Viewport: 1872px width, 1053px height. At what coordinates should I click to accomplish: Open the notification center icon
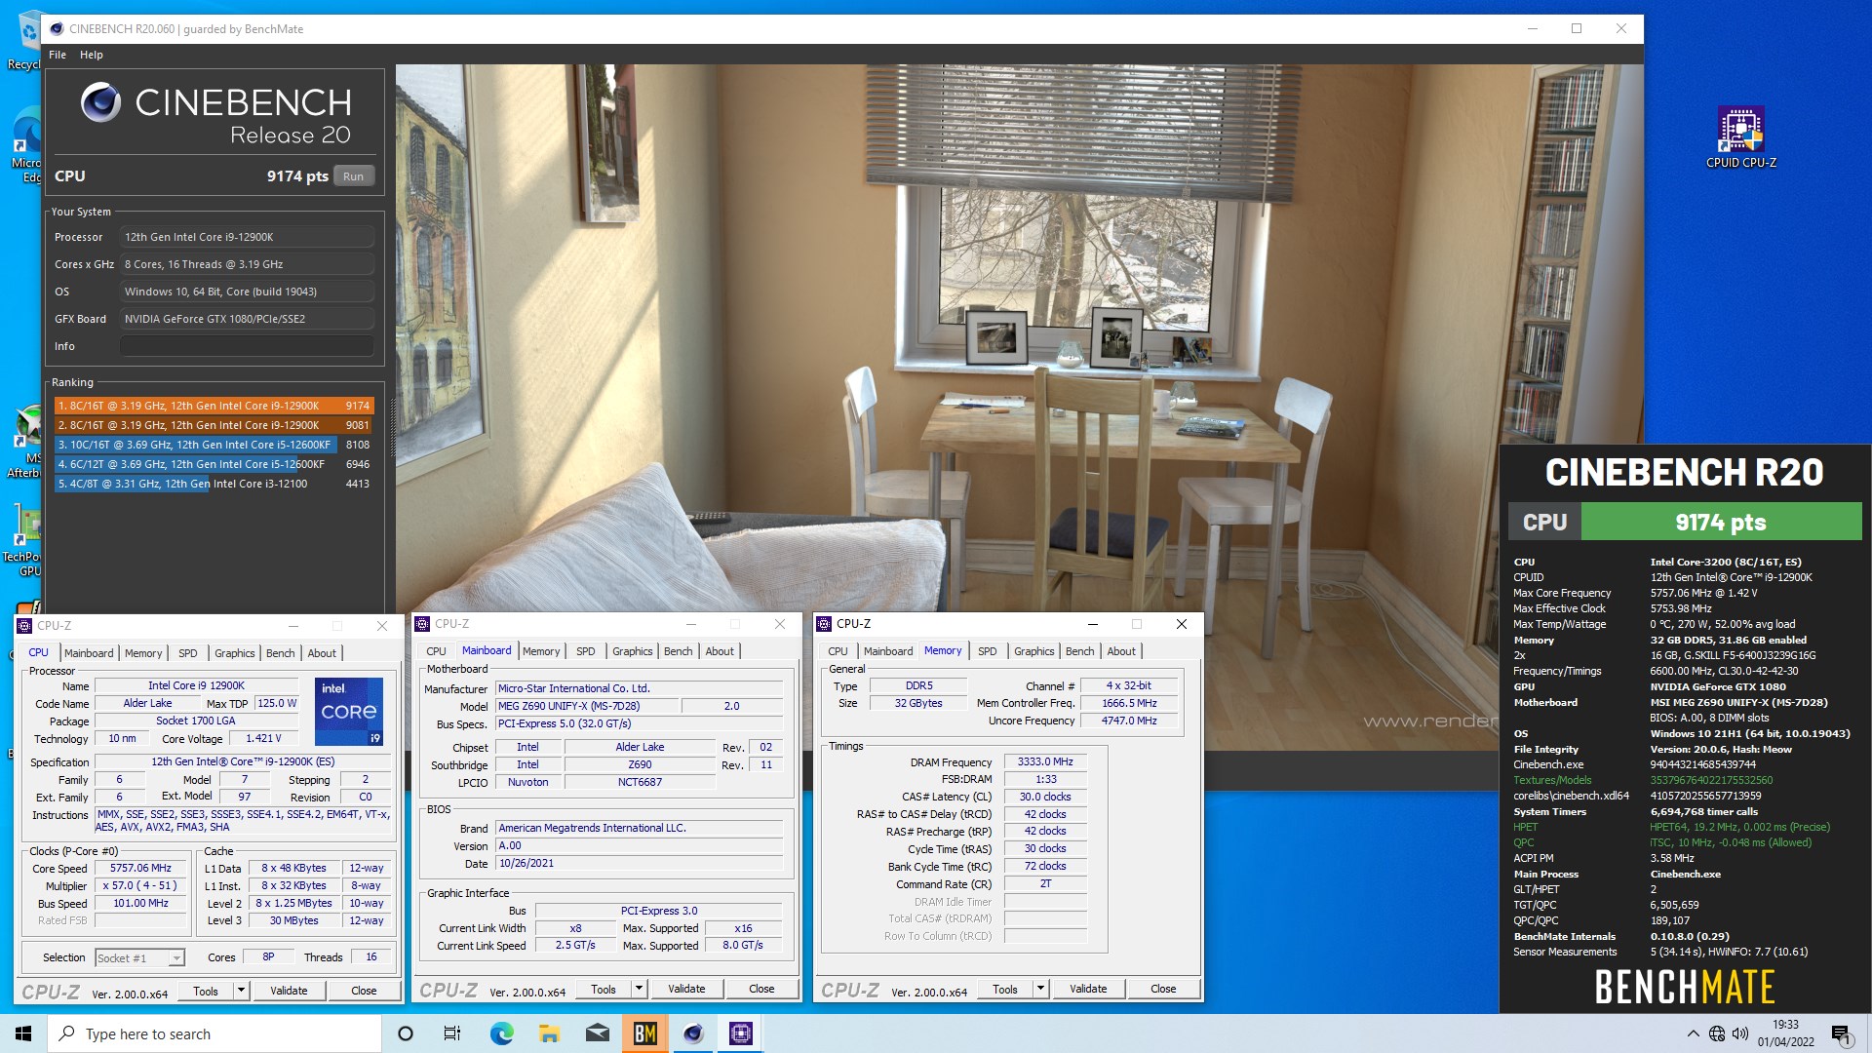[x=1842, y=1033]
